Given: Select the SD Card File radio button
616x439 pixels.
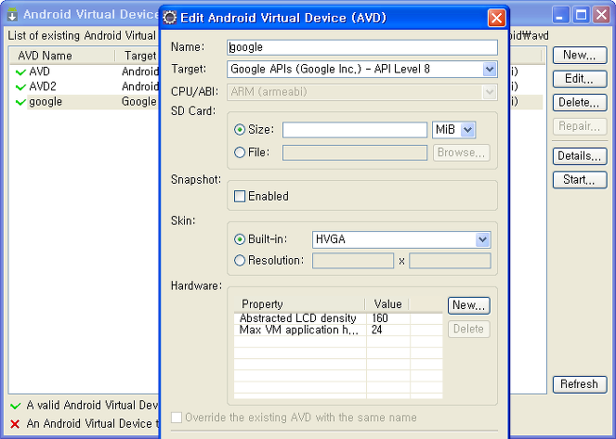Looking at the screenshot, I should pos(240,152).
